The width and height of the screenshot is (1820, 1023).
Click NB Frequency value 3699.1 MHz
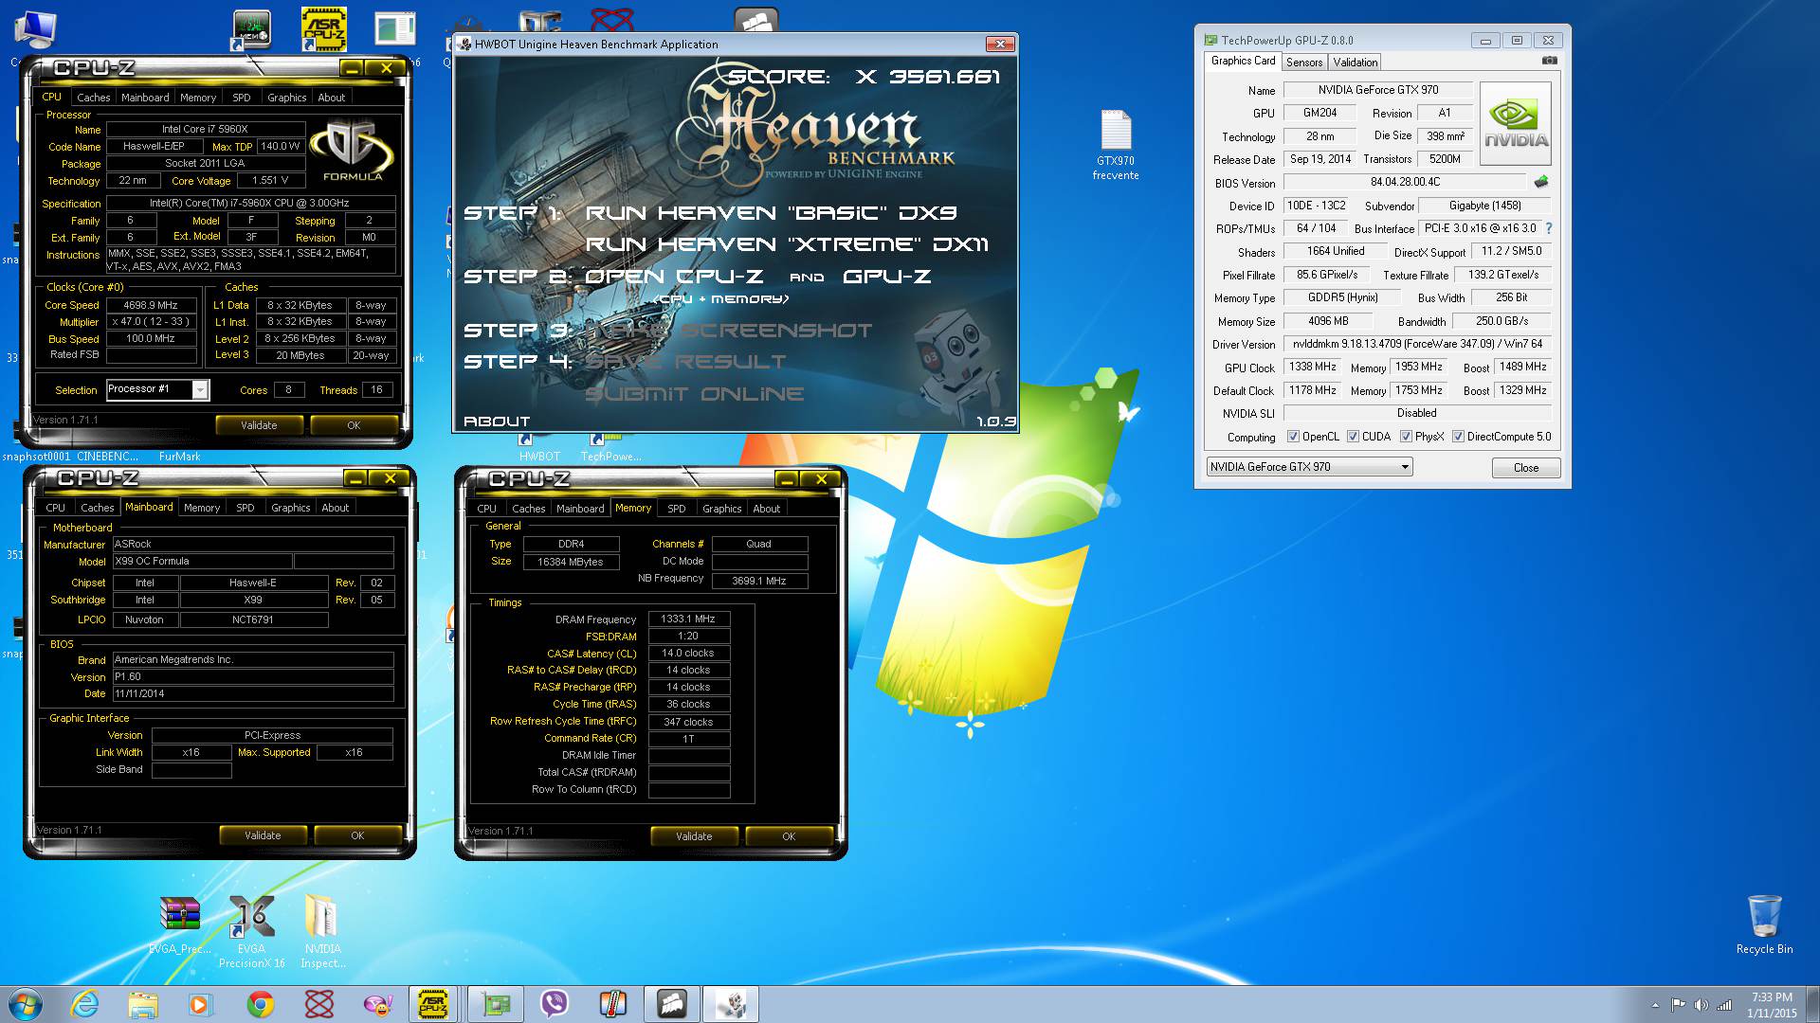[x=759, y=581]
